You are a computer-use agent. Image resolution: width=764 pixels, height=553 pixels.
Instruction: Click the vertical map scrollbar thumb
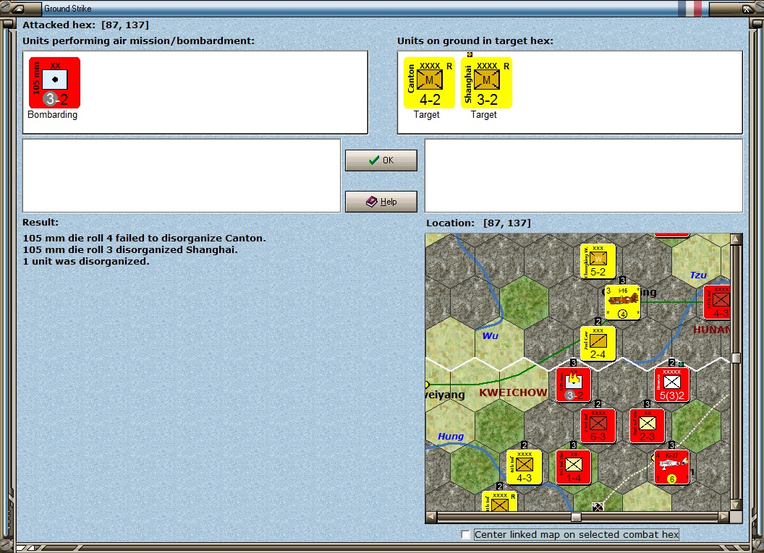coord(736,359)
